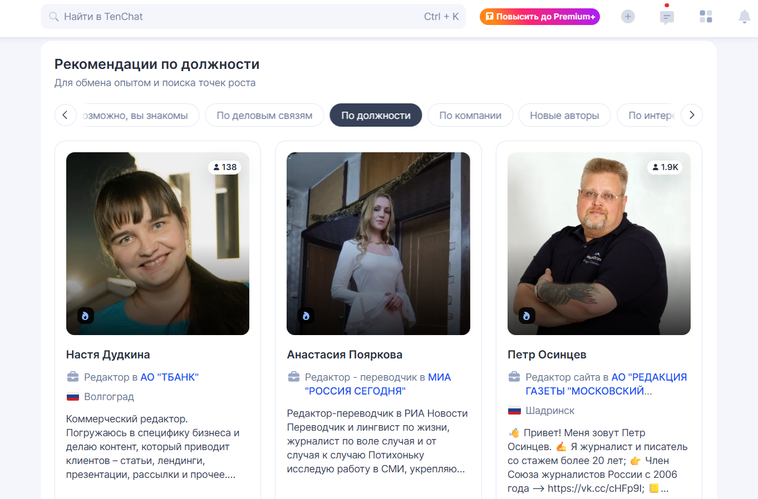
Task: Select the По деловым связям tab
Action: [x=264, y=116]
